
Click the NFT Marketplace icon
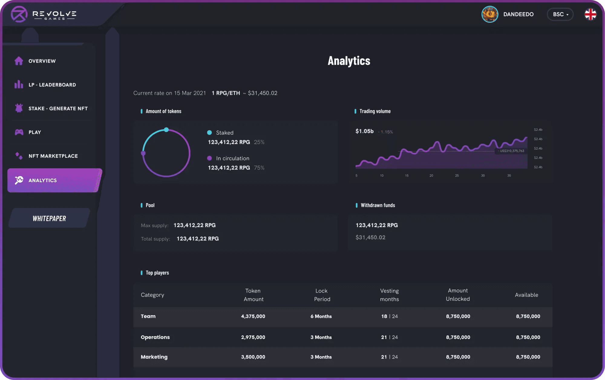coord(19,156)
